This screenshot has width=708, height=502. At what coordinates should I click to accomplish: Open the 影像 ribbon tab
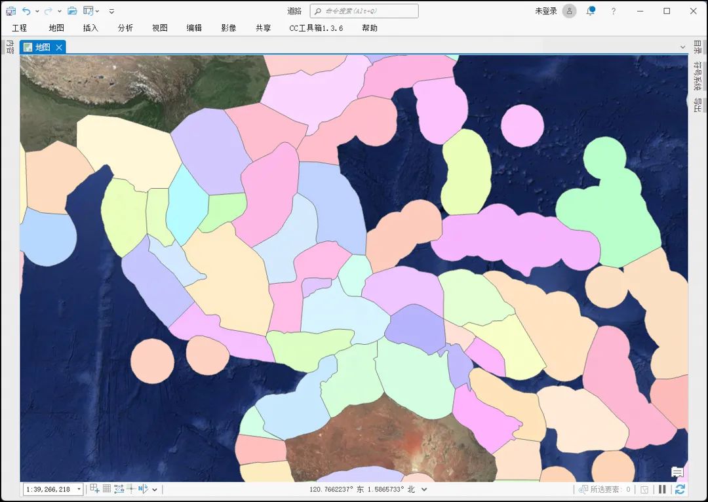point(229,28)
